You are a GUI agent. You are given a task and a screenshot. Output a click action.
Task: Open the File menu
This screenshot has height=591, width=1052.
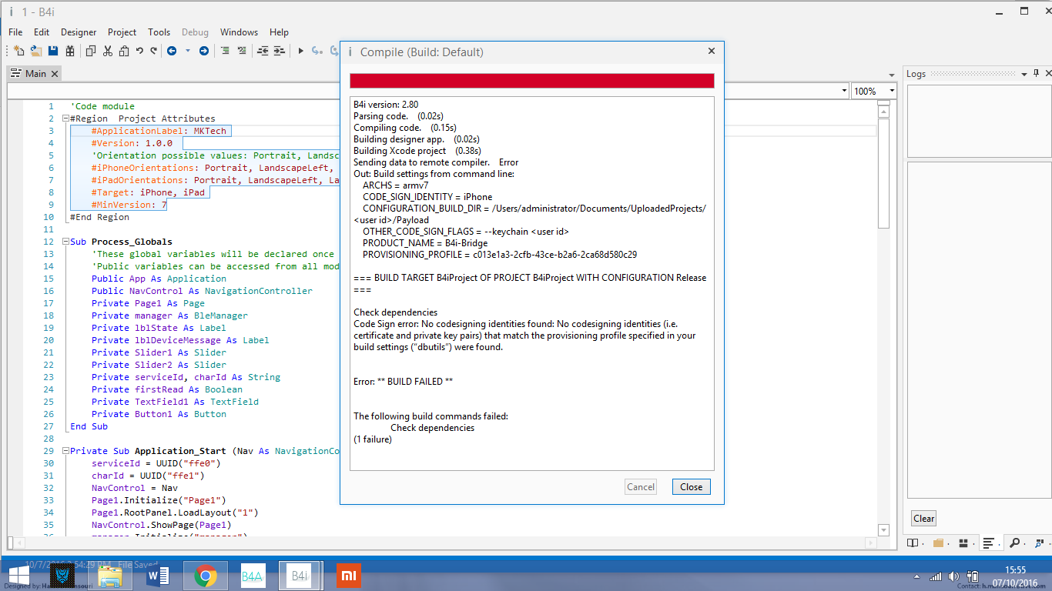15,32
